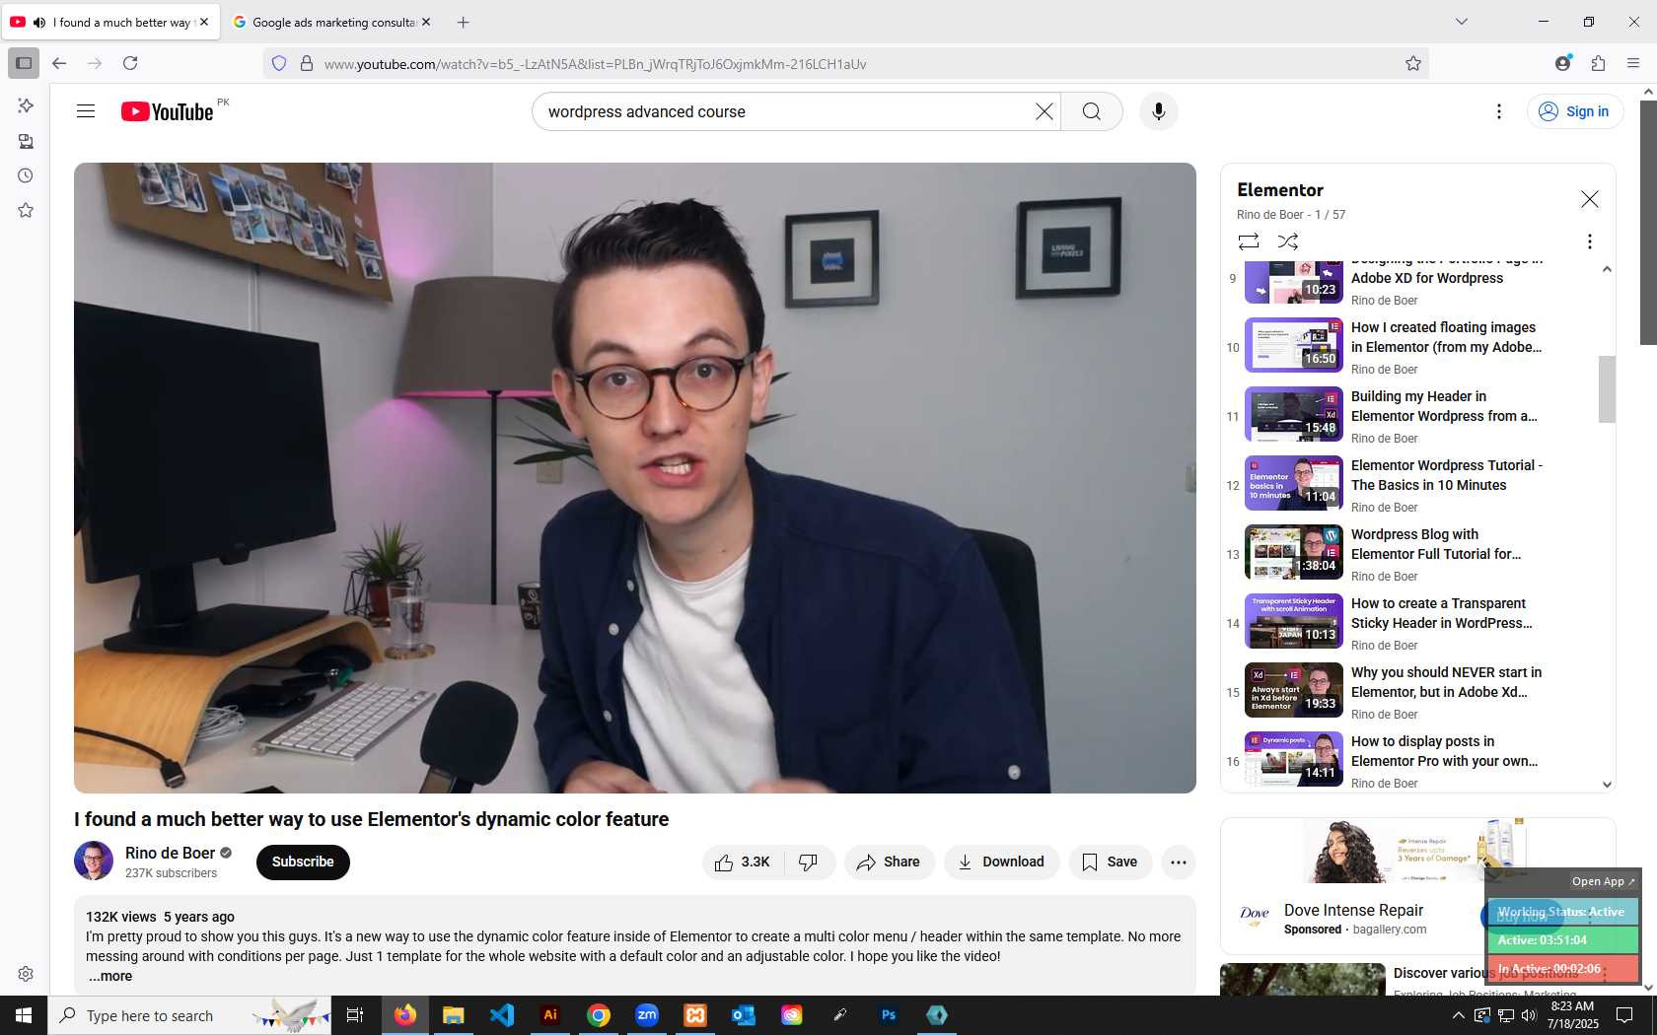Image resolution: width=1657 pixels, height=1035 pixels.
Task: Open Firefox application hamburger menu
Action: coord(1633,63)
